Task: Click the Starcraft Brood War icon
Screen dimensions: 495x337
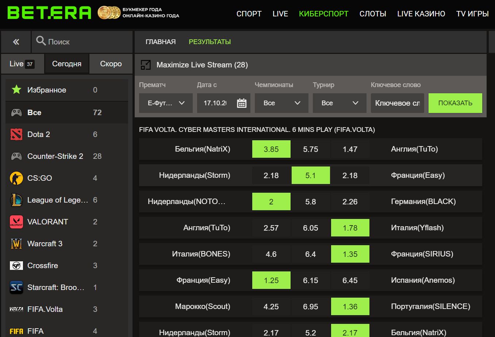Action: pyautogui.click(x=16, y=287)
